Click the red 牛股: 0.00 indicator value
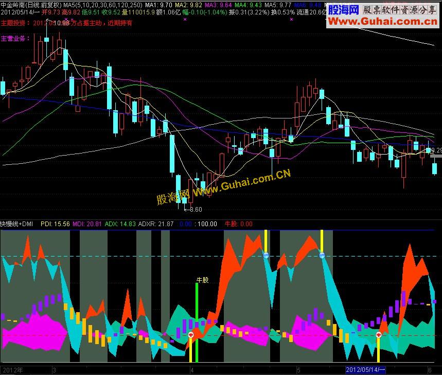This screenshot has width=442, height=375. [x=238, y=224]
